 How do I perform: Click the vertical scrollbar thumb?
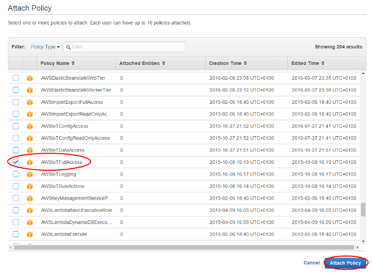click(x=363, y=210)
